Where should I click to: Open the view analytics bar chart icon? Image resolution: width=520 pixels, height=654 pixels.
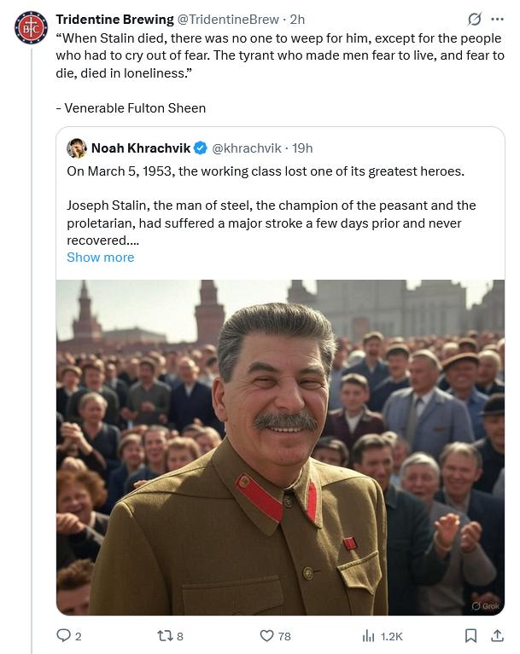[369, 635]
